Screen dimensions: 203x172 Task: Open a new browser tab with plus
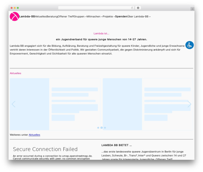(x=192, y=9)
